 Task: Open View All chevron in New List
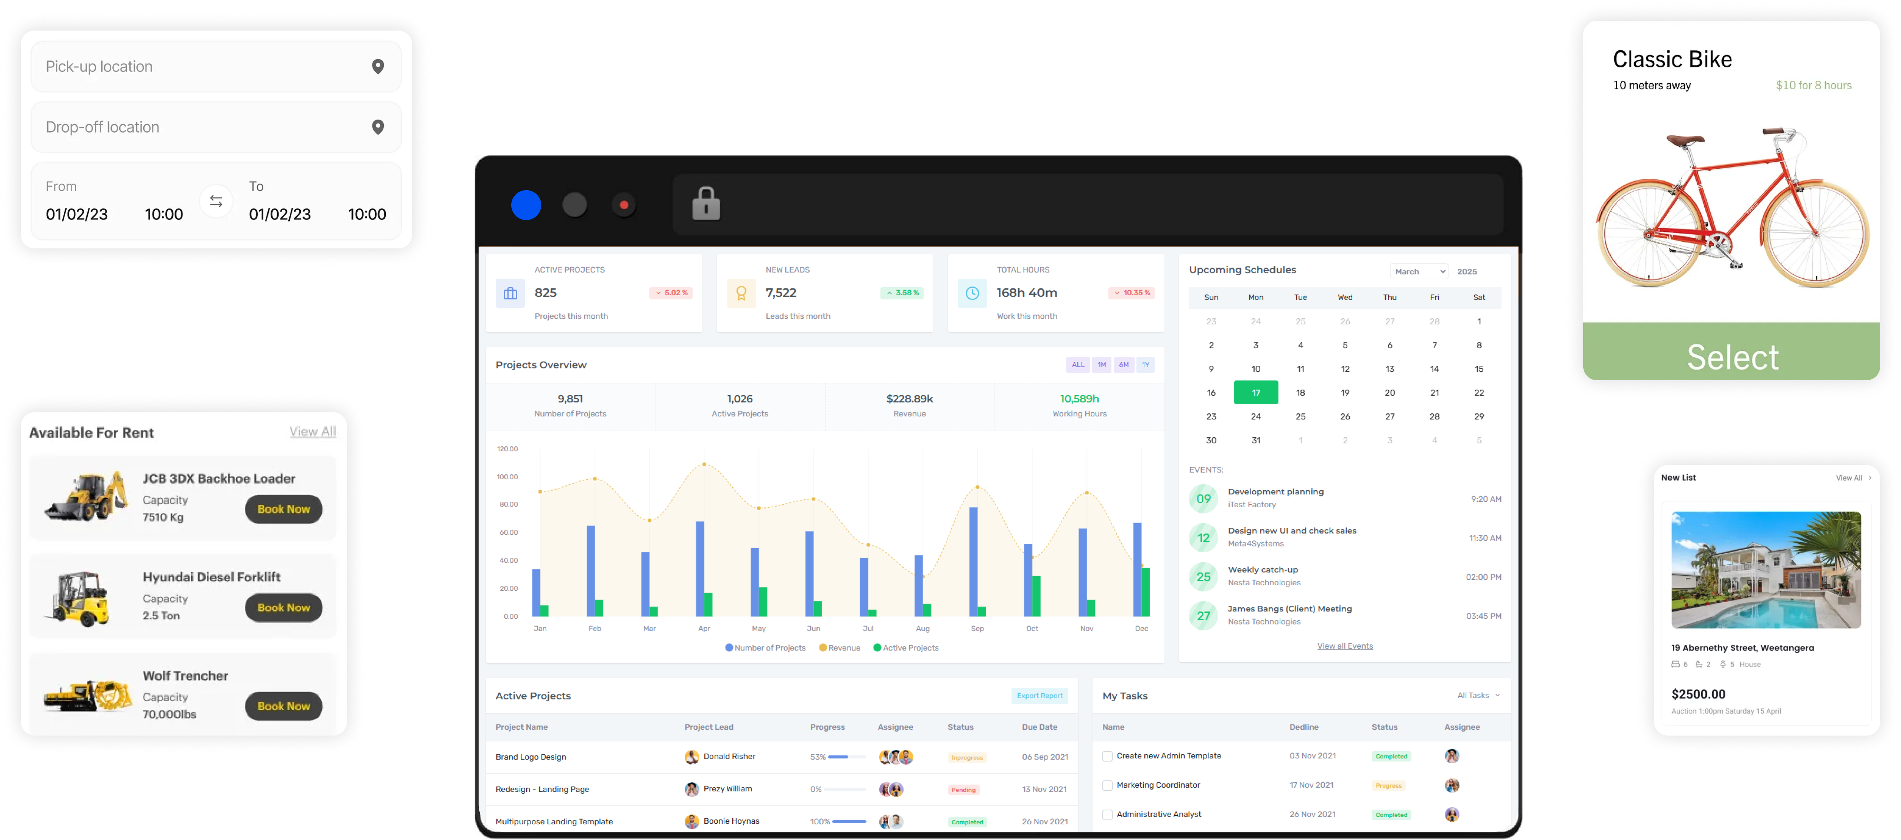(x=1869, y=477)
